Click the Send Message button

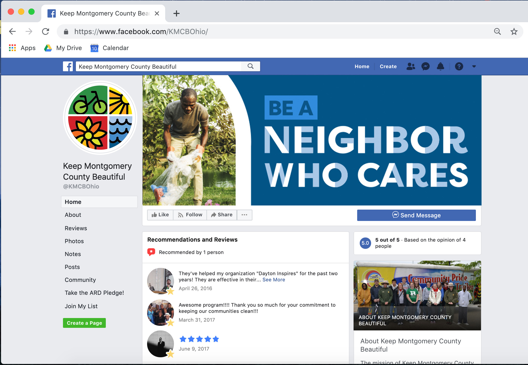click(x=416, y=215)
